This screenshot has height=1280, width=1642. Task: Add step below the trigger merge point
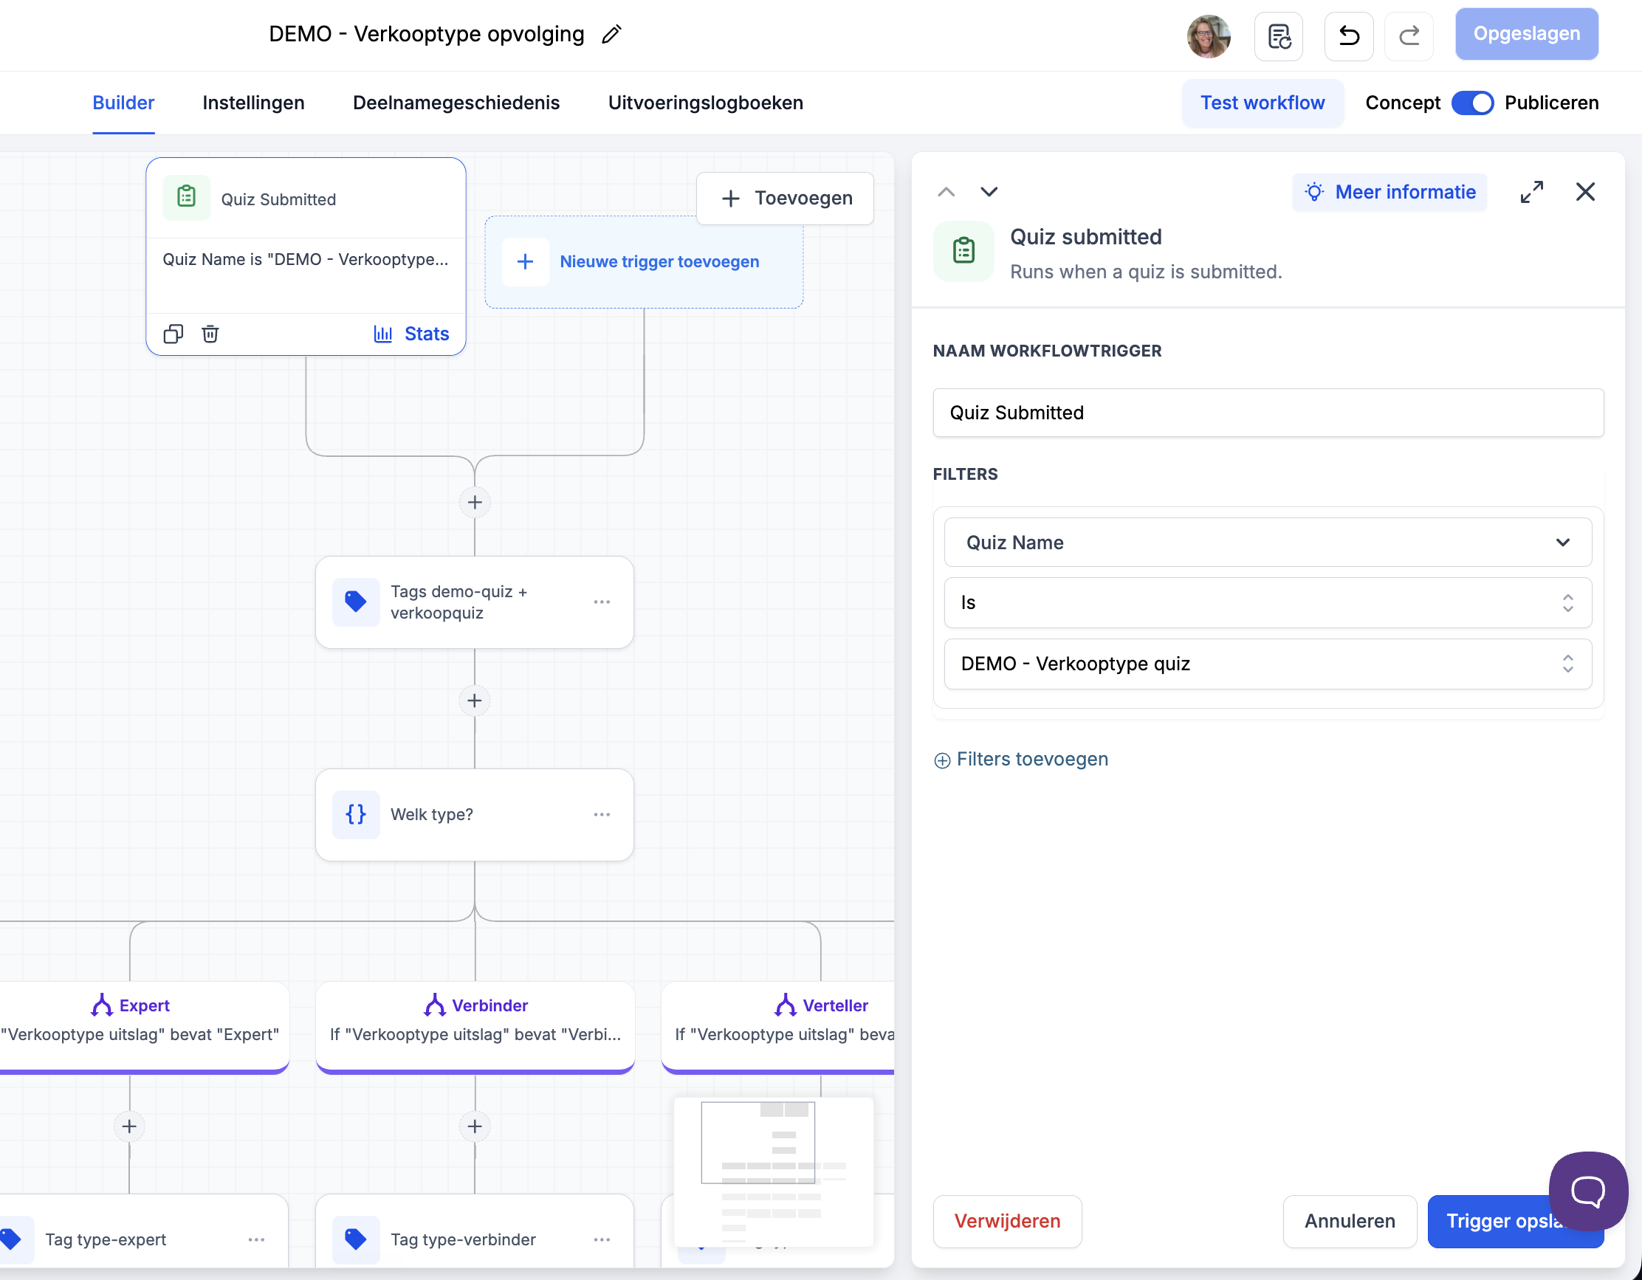475,502
